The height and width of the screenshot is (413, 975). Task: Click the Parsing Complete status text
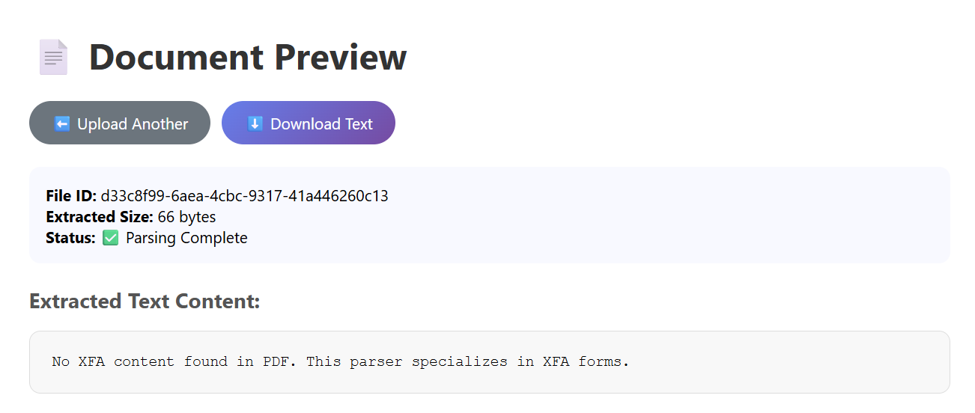click(186, 238)
